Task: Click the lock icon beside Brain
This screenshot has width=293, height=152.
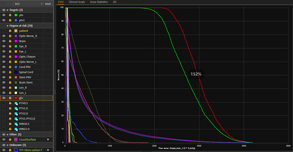Action: (x=10, y=41)
